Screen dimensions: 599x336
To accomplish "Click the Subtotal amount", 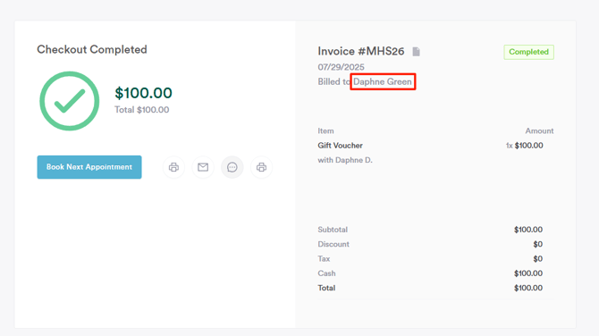I will (528, 230).
